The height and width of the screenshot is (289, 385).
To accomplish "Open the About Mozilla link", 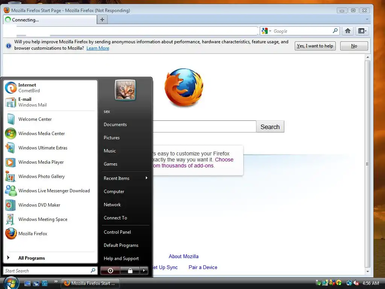I will point(183,256).
